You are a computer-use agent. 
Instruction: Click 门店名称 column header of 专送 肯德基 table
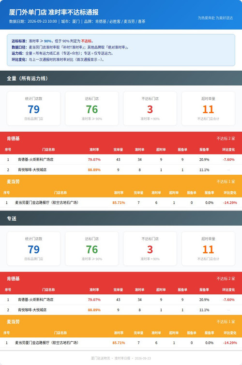pos(48,290)
